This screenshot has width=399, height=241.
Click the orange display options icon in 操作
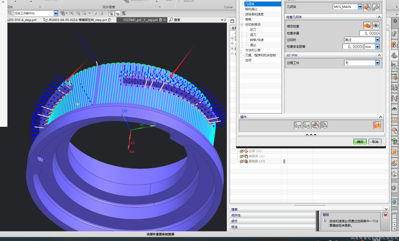pos(377,125)
